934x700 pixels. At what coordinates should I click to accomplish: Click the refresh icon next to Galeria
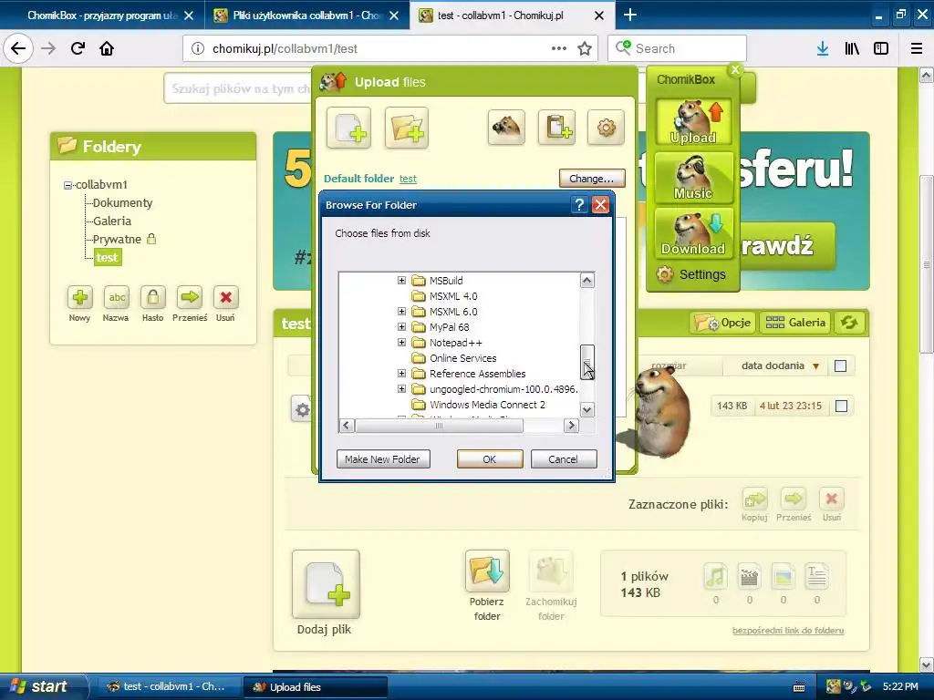coord(849,323)
